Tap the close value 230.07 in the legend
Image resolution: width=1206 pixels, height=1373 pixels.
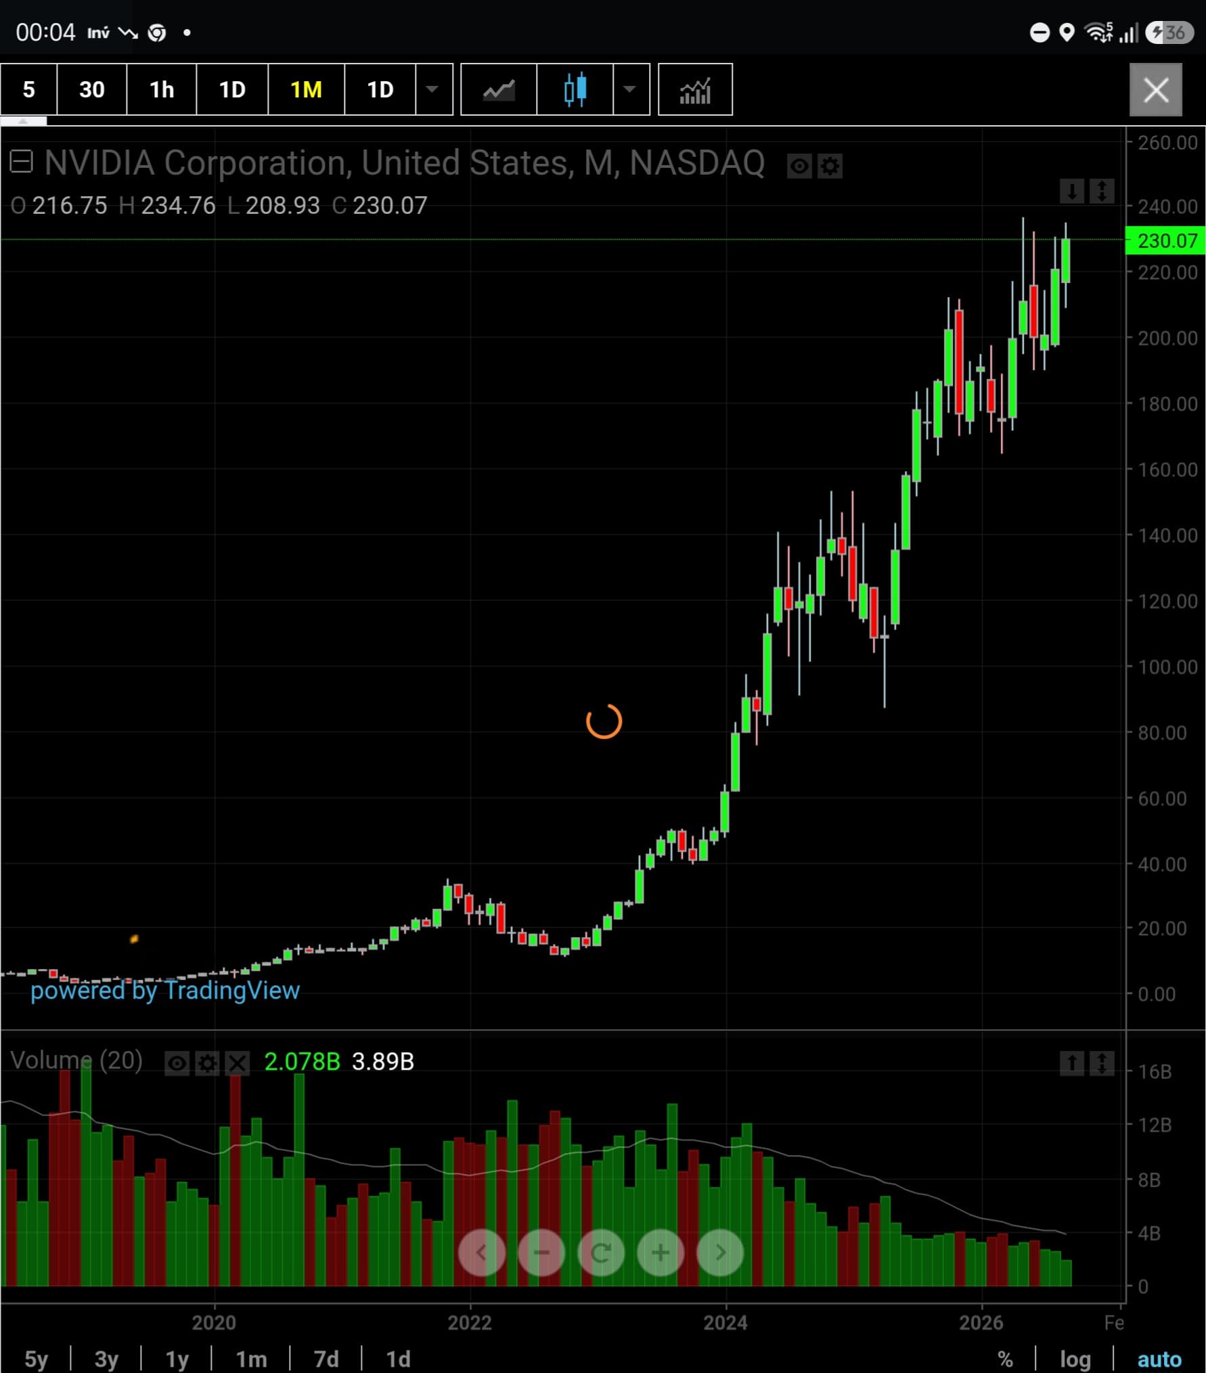point(390,206)
